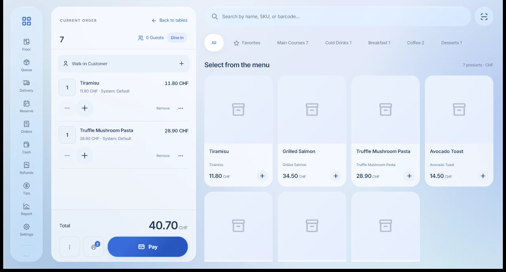
Task: Add a customer with plus icon
Action: click(181, 64)
